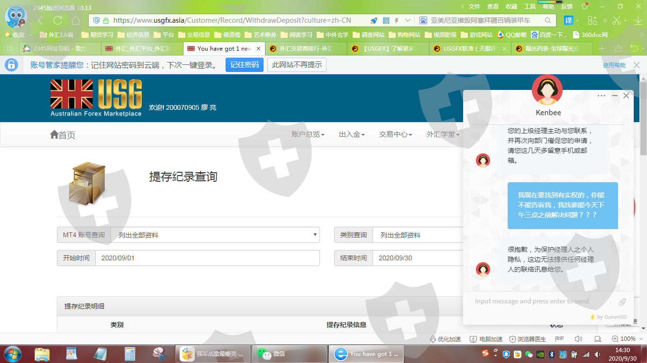Screen dimensions: 647x363
Task: Click the translate icon in toolbar
Action: 568,20
